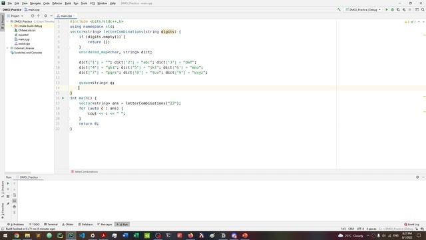Open Visual Studio Code from the taskbar
Viewport: 426px width, 240px height.
(82, 235)
